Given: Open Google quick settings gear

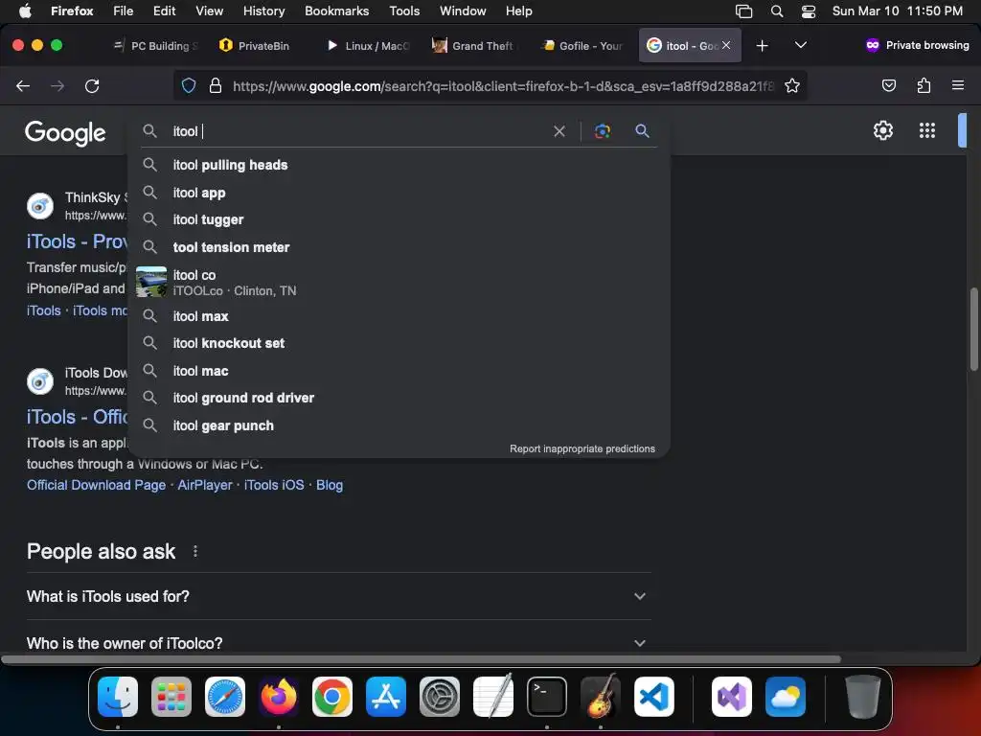Looking at the screenshot, I should [x=882, y=130].
